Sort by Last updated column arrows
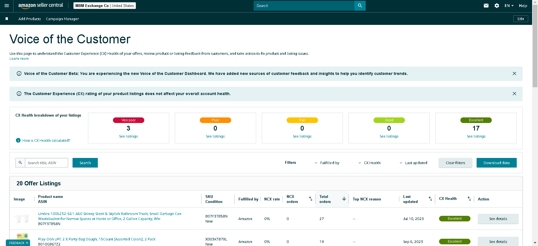 click(430, 199)
